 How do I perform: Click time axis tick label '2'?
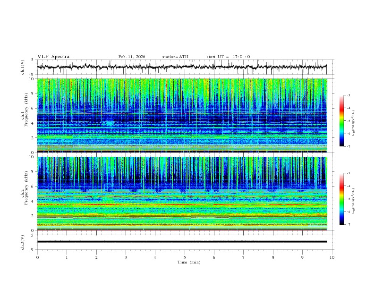click(96, 257)
